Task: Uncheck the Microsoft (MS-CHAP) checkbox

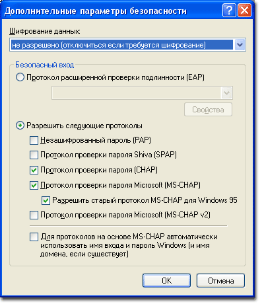Action: (34, 185)
